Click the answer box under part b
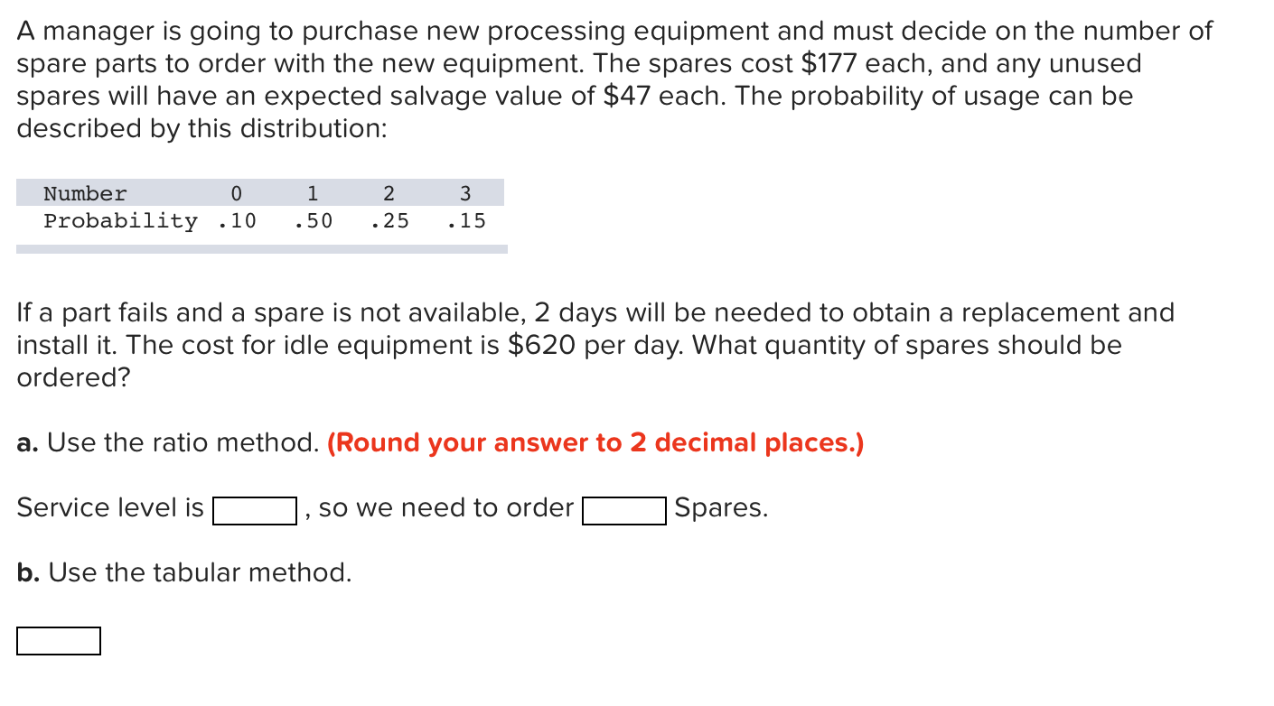This screenshot has height=706, width=1274. point(58,641)
